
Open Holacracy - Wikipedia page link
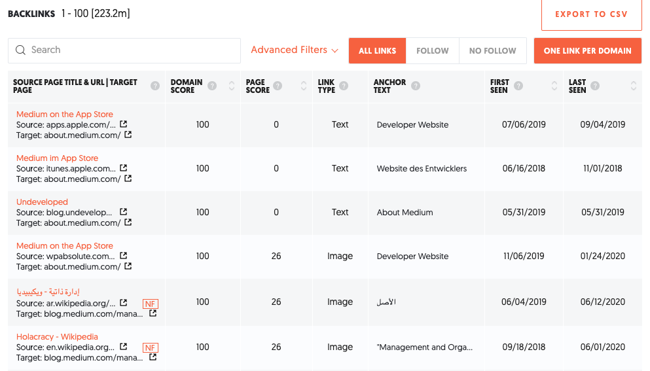tap(57, 337)
